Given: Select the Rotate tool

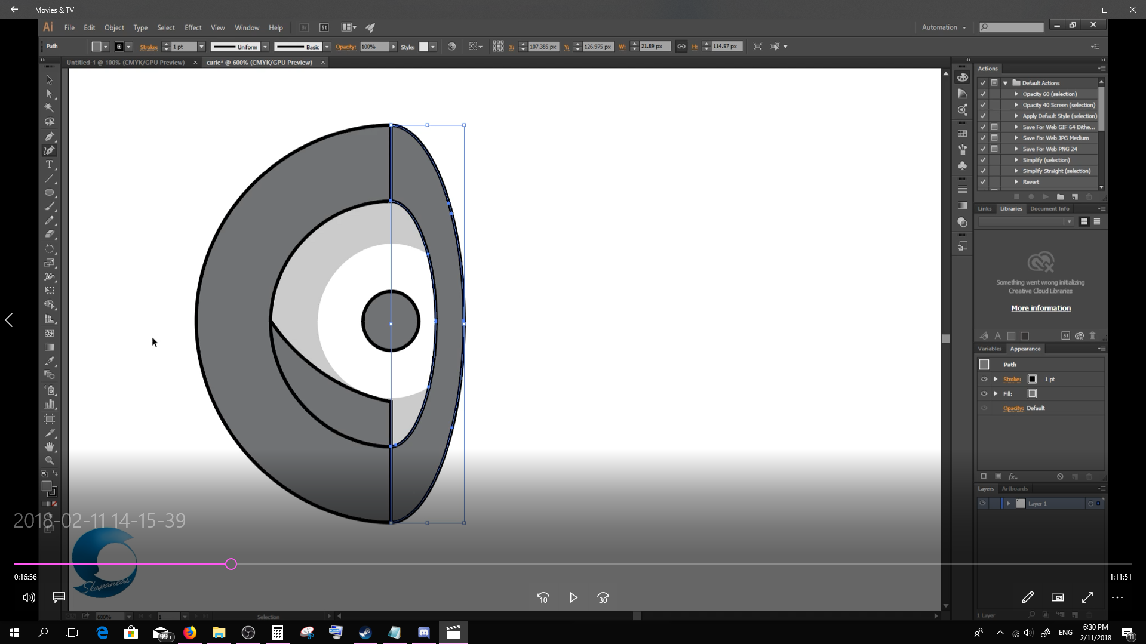Looking at the screenshot, I should pos(50,249).
